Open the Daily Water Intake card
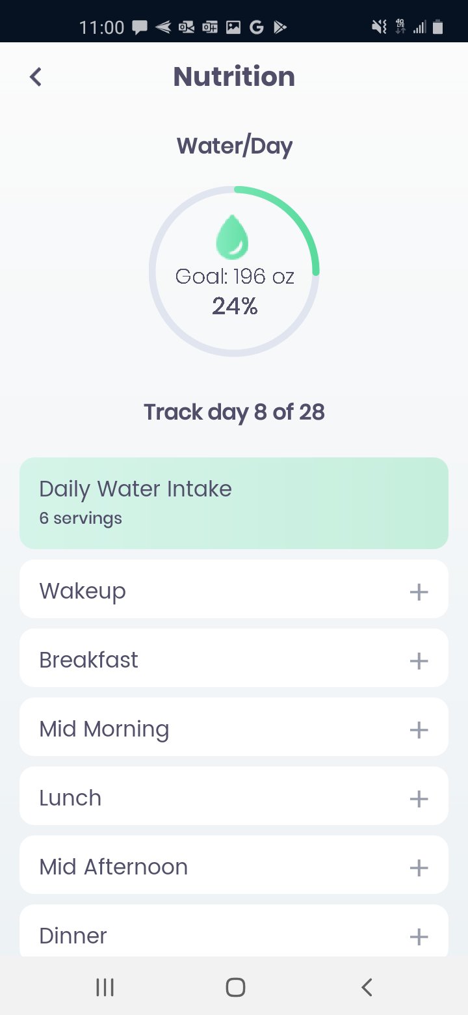The width and height of the screenshot is (468, 1015). pyautogui.click(x=234, y=503)
